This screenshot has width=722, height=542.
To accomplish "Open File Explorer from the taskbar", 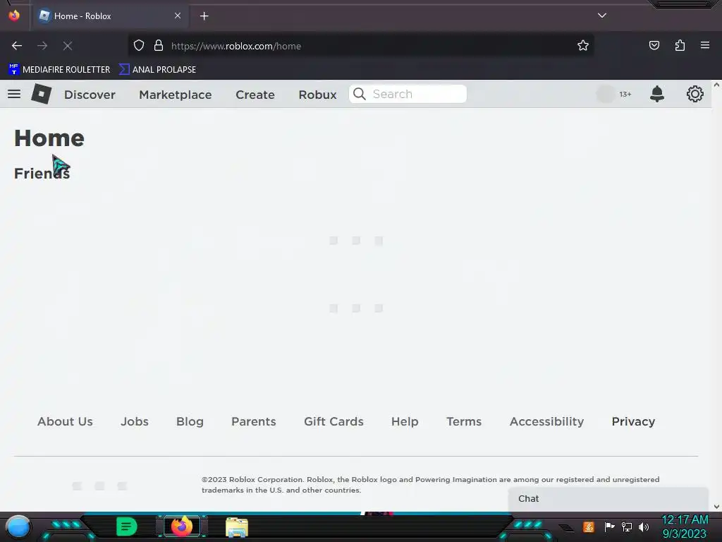I will [x=237, y=526].
